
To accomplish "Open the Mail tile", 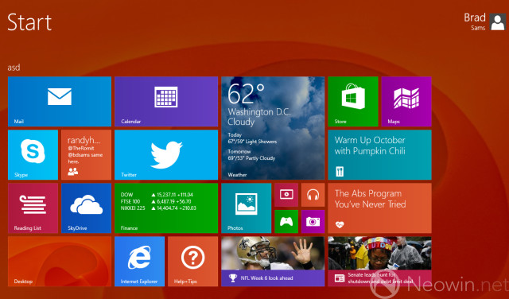I will (x=60, y=101).
